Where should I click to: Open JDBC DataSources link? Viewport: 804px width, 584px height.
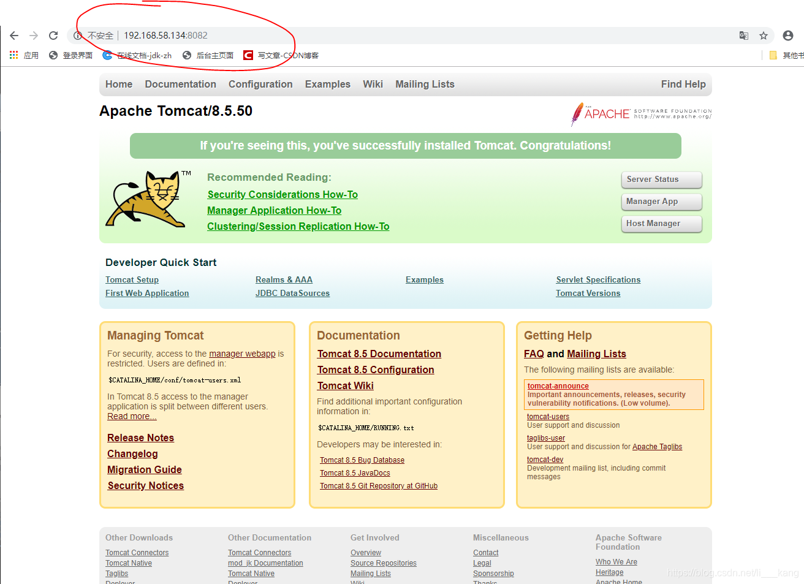point(292,294)
